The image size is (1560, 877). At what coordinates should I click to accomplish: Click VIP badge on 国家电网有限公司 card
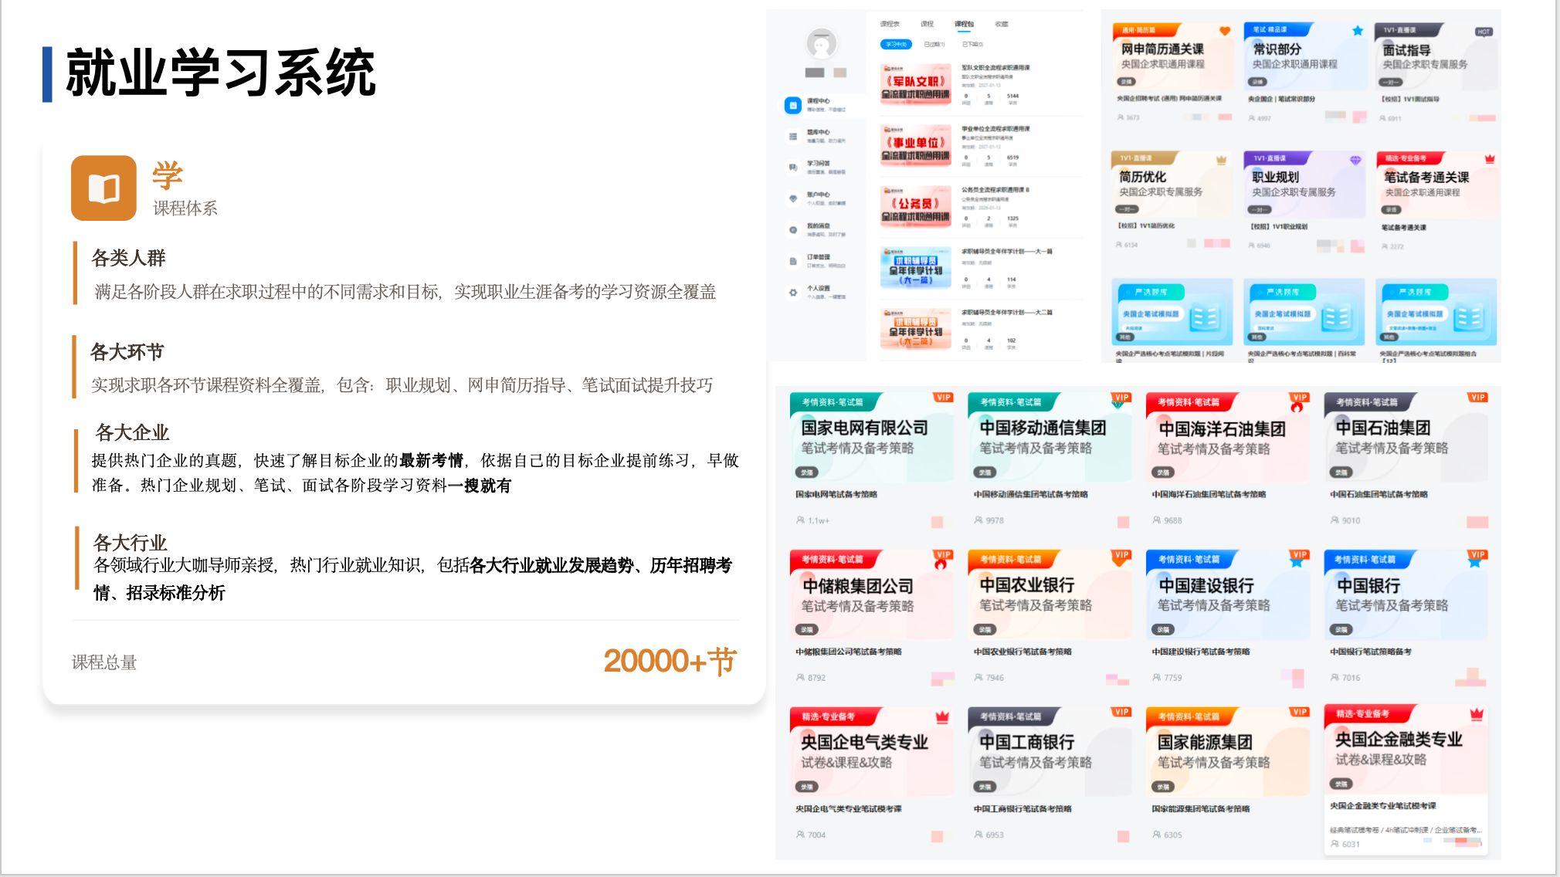tap(943, 398)
